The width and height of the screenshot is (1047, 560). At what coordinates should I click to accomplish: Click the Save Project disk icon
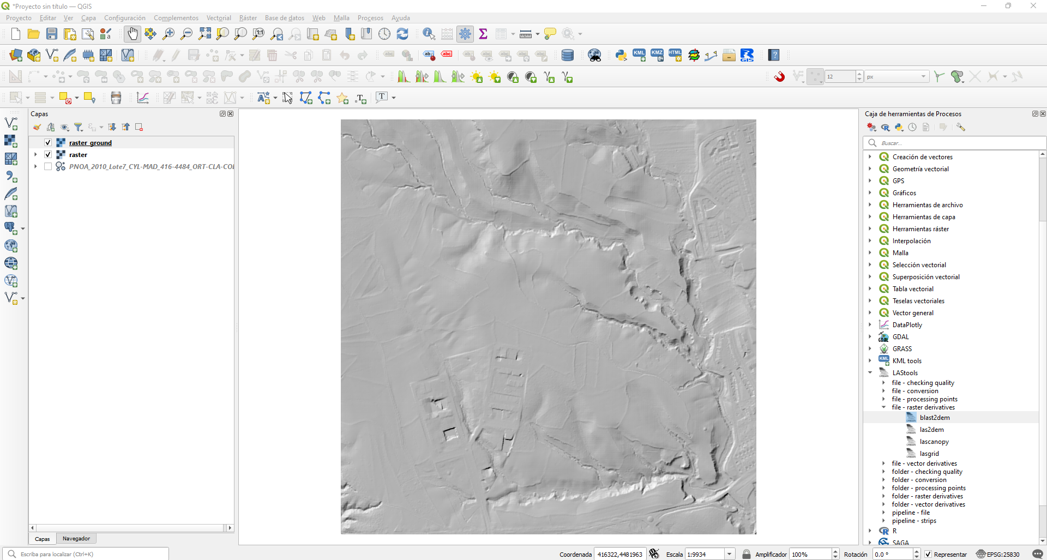(52, 34)
